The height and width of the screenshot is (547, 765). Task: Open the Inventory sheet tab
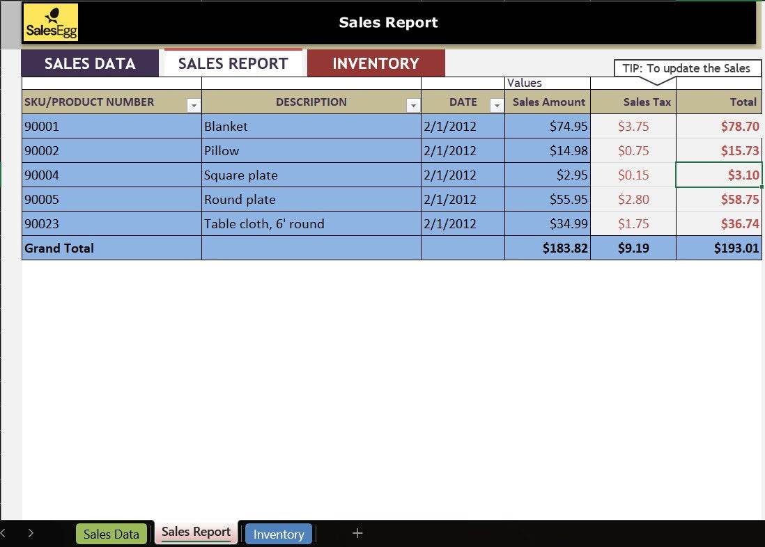[278, 534]
